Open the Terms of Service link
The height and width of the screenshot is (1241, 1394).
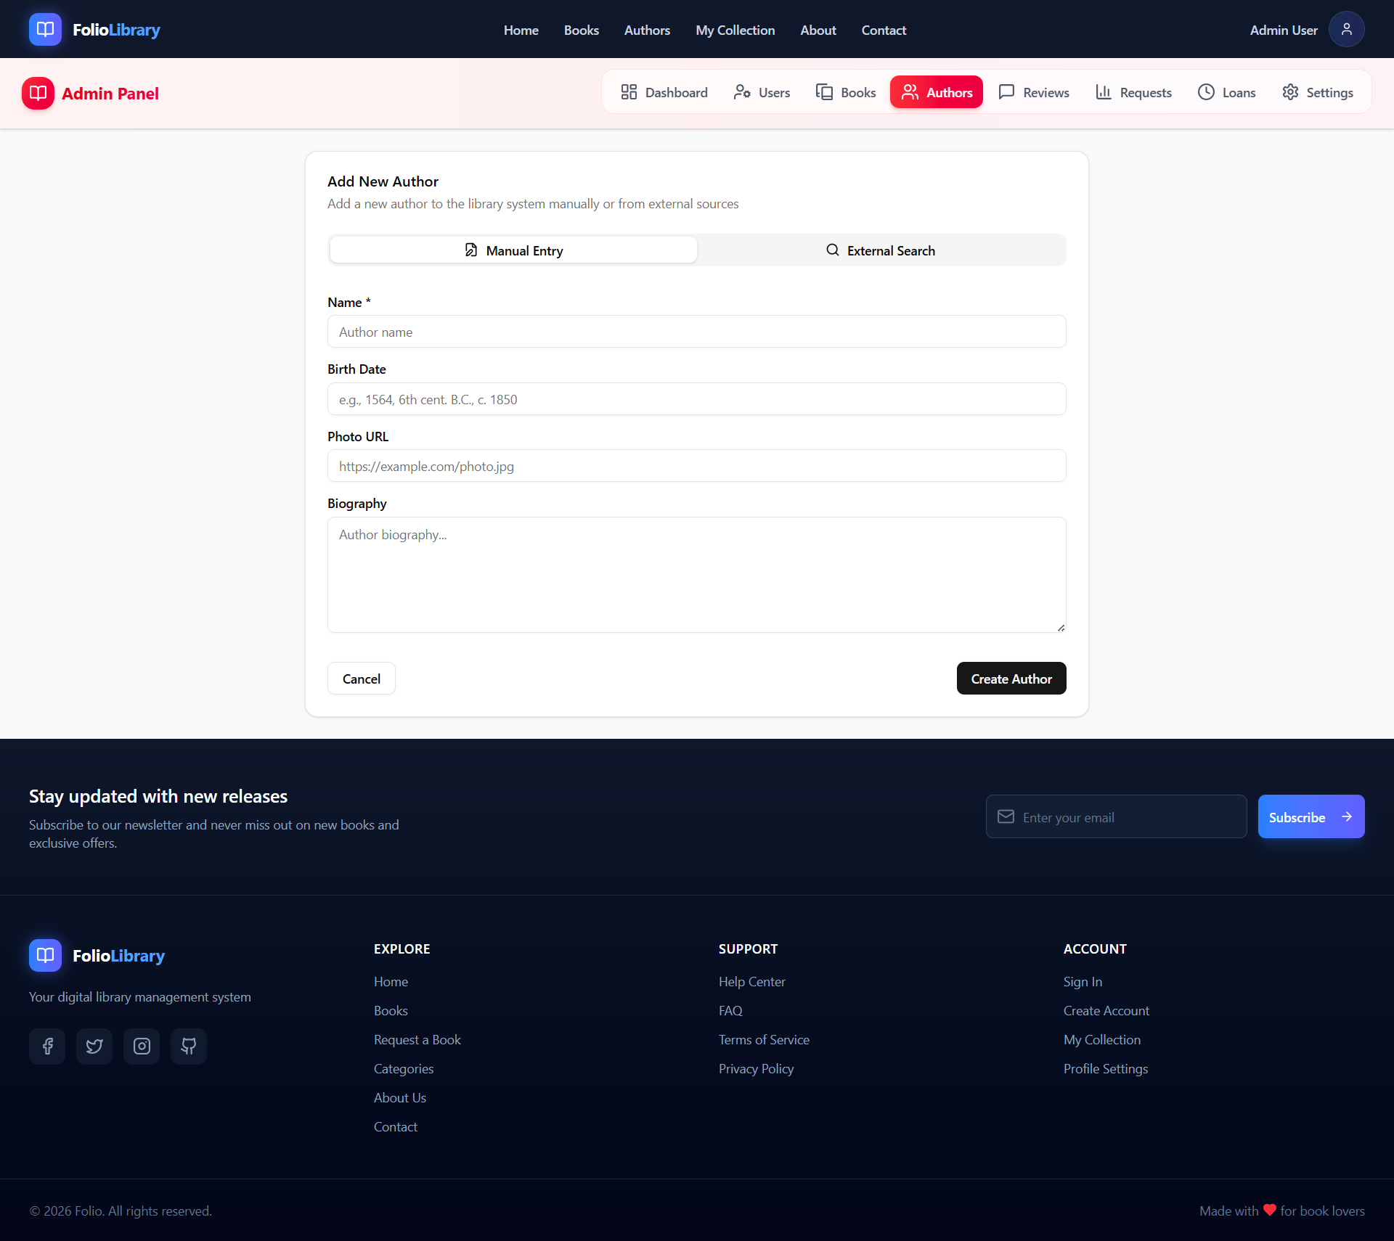[x=764, y=1039]
